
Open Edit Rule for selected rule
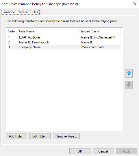tap(40, 136)
